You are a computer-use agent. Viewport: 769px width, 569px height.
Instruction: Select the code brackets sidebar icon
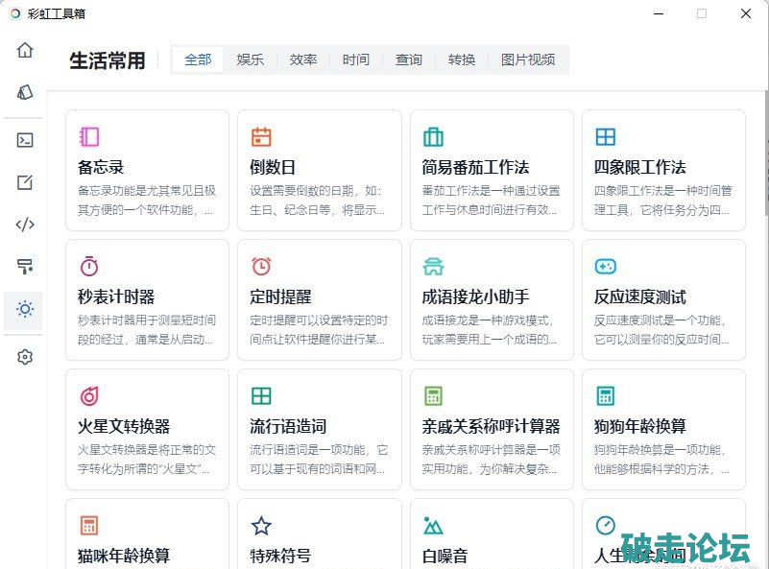tap(25, 225)
